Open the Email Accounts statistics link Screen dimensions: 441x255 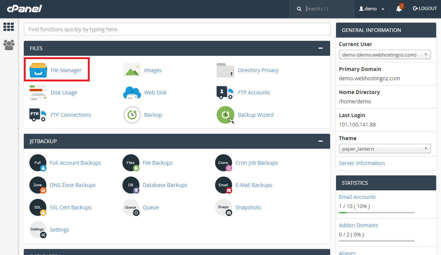click(x=357, y=197)
